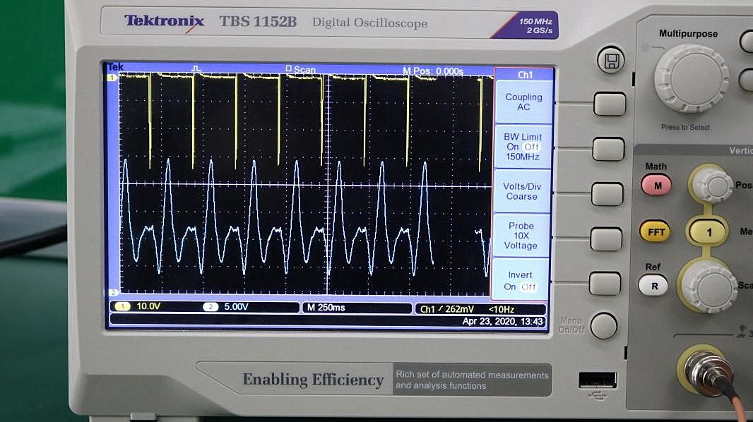753x422 pixels.
Task: Toggle the Invert On/Off menu option
Action: tap(522, 281)
